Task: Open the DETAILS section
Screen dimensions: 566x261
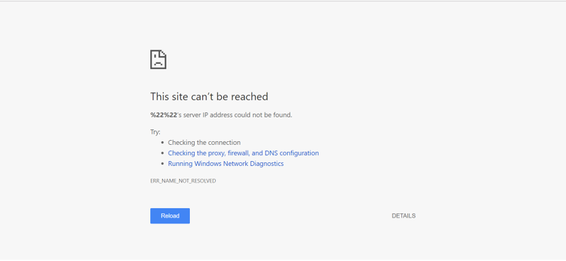Action: [x=403, y=216]
